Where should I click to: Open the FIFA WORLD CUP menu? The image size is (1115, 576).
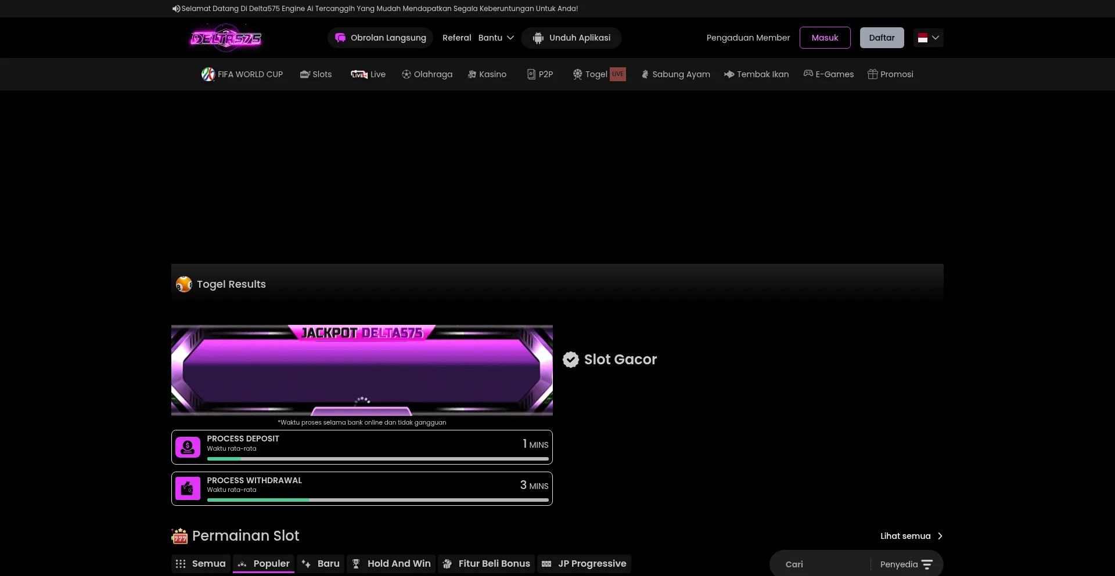click(242, 74)
